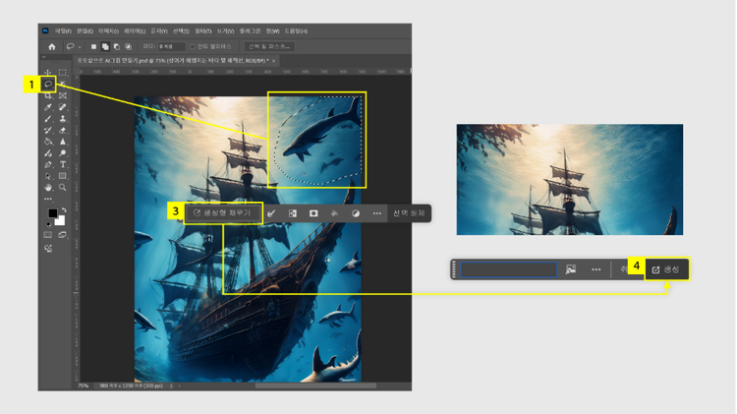
Task: Click the Generate (생성) button
Action: [x=666, y=269]
